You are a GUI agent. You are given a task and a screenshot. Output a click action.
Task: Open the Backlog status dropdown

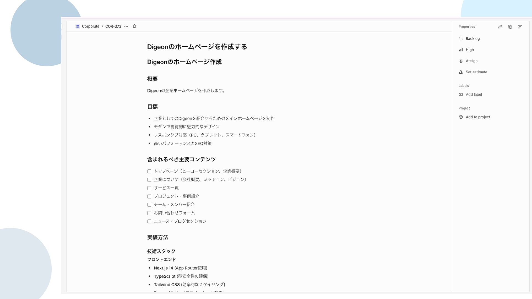(x=469, y=38)
